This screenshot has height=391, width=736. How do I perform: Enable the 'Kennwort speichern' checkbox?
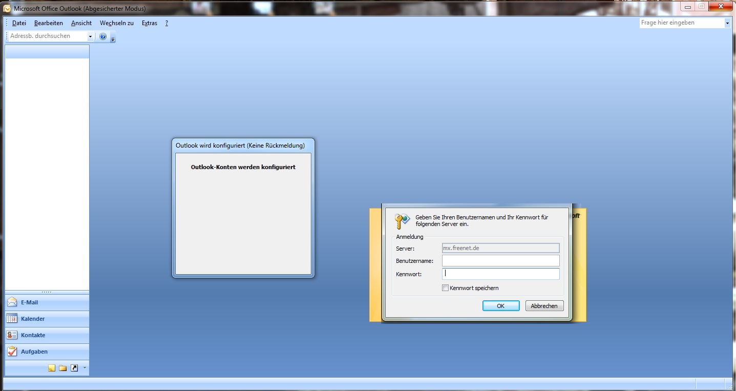tap(446, 288)
